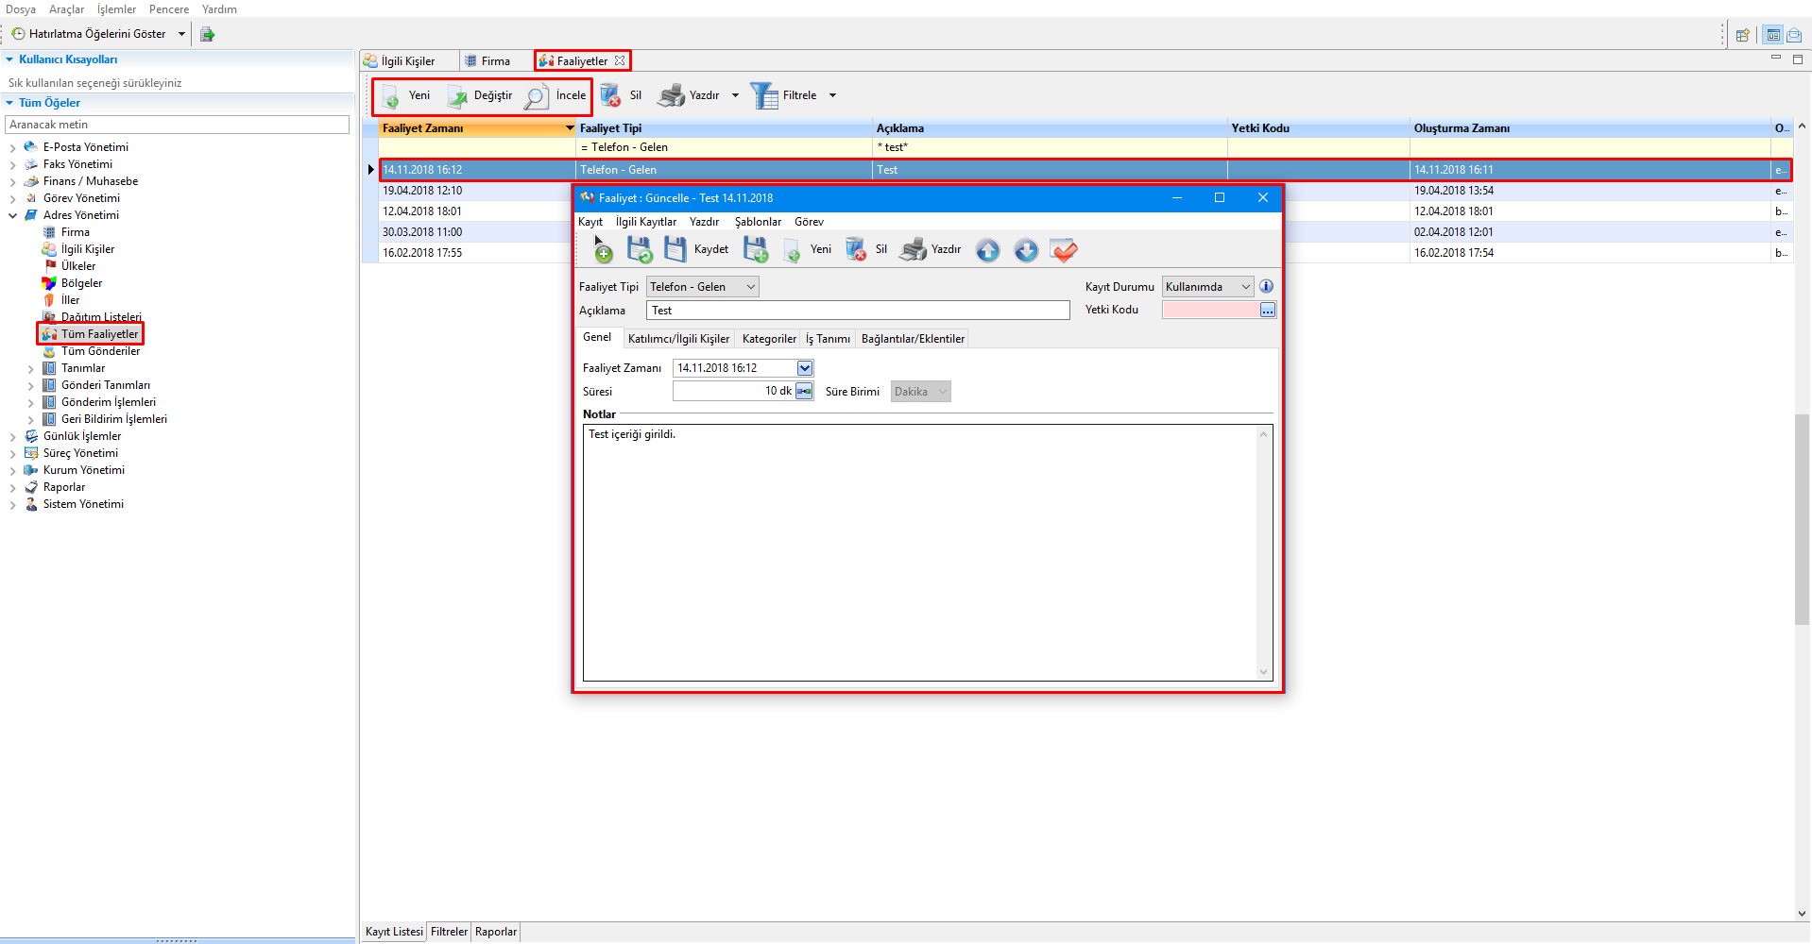The height and width of the screenshot is (944, 1812).
Task: Click the Sil trash icon in dialog toolbar
Action: 856,249
